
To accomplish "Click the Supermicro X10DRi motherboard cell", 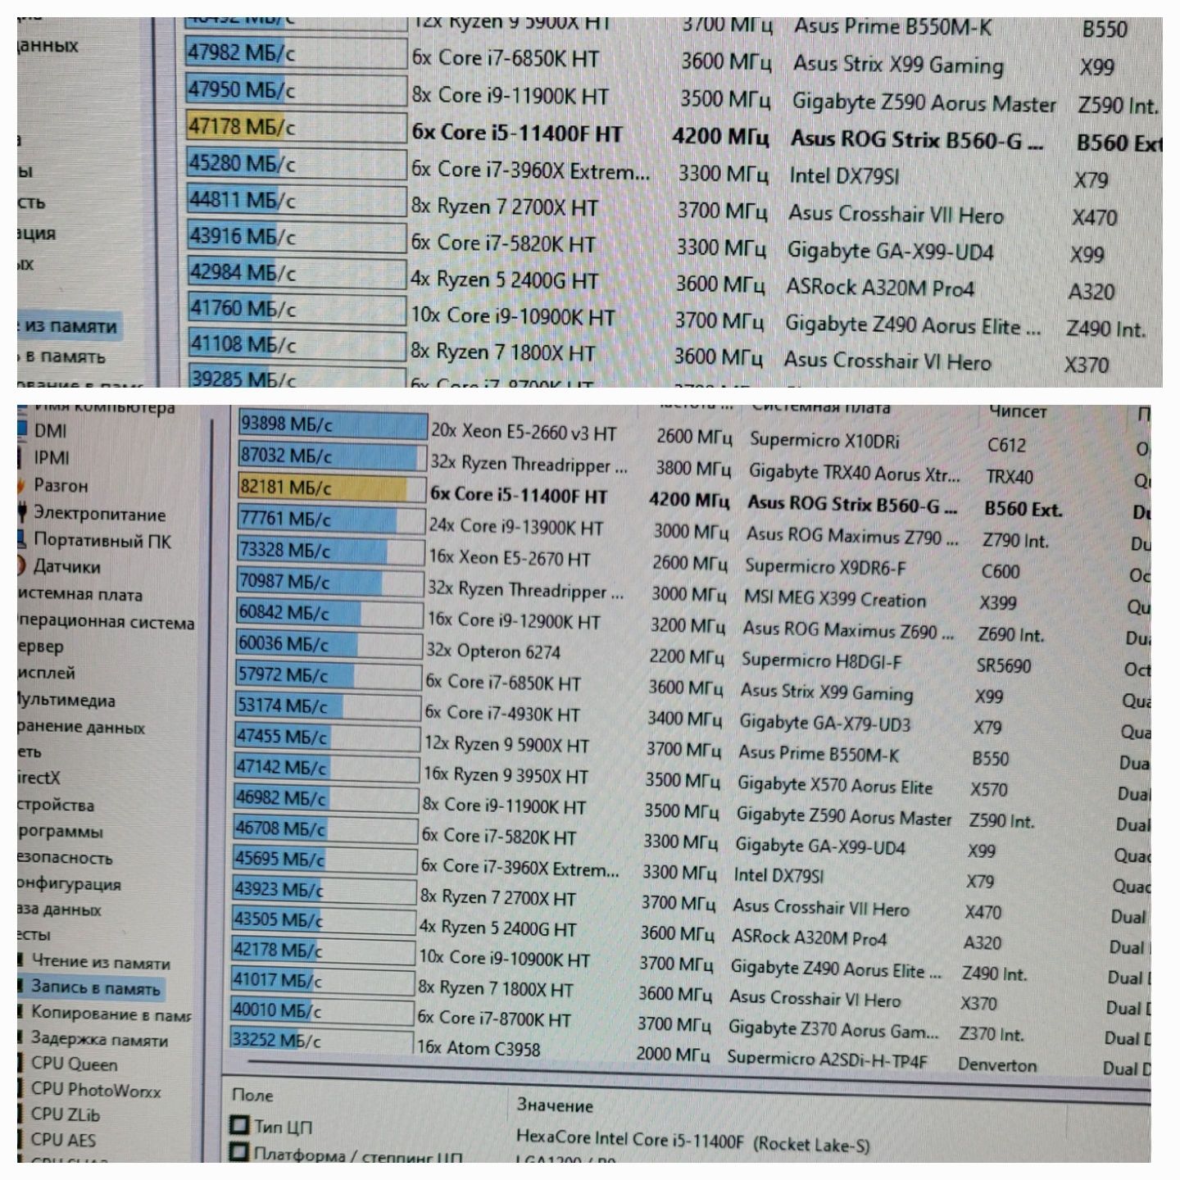I will [x=824, y=440].
